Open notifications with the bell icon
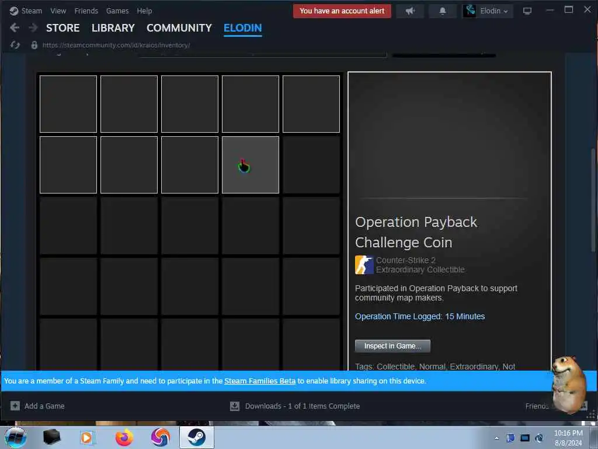The height and width of the screenshot is (449, 598). point(443,11)
